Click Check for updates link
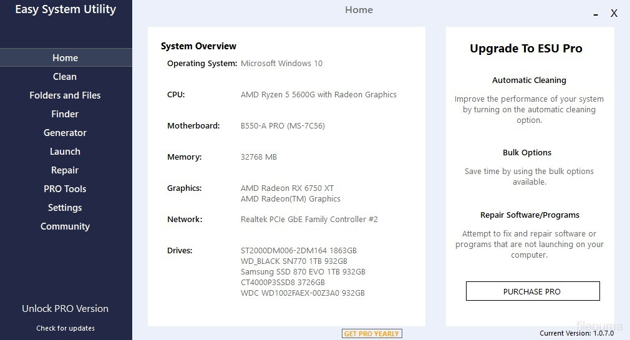This screenshot has width=630, height=340. tap(65, 328)
